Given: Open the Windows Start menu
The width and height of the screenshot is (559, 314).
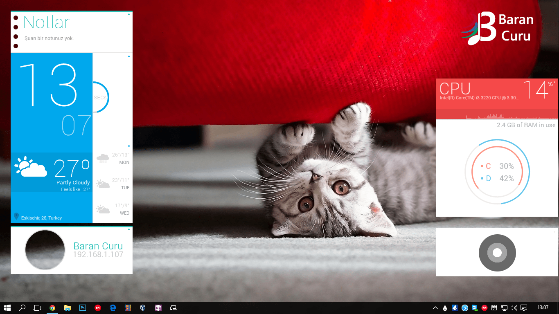Looking at the screenshot, I should tap(7, 307).
